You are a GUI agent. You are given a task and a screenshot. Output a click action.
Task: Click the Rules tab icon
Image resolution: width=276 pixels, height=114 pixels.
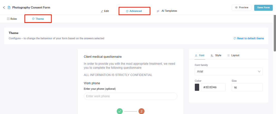pos(8,19)
